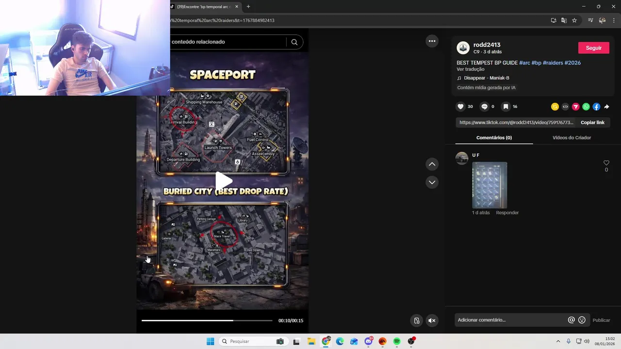This screenshot has height=349, width=621.
Task: Open Chrome media controls icon
Action: (590, 20)
